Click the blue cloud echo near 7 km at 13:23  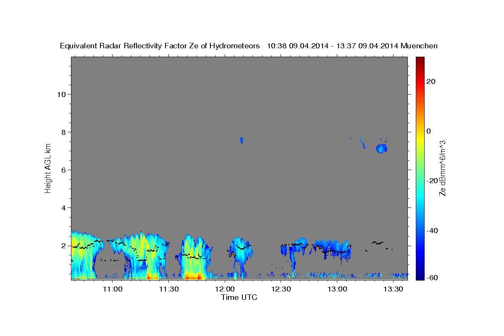[381, 148]
